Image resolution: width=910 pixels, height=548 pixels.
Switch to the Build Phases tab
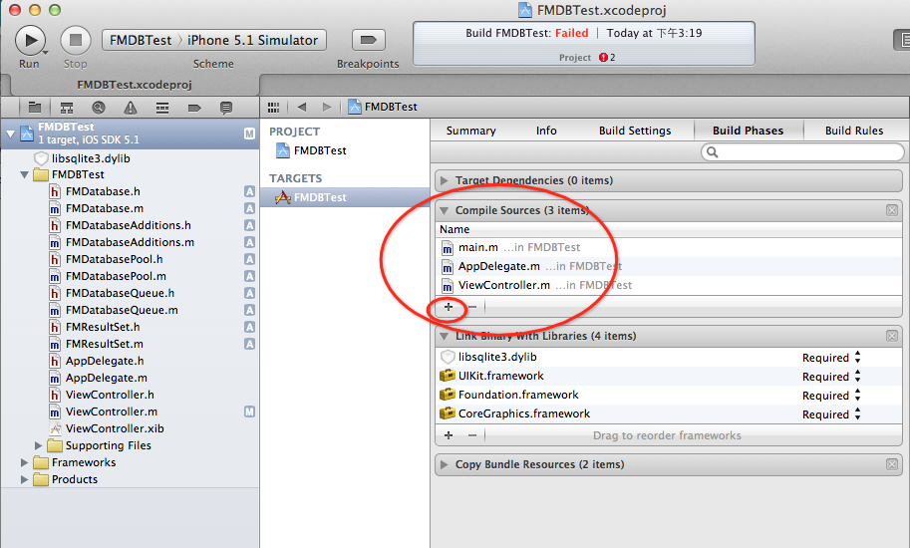point(749,131)
